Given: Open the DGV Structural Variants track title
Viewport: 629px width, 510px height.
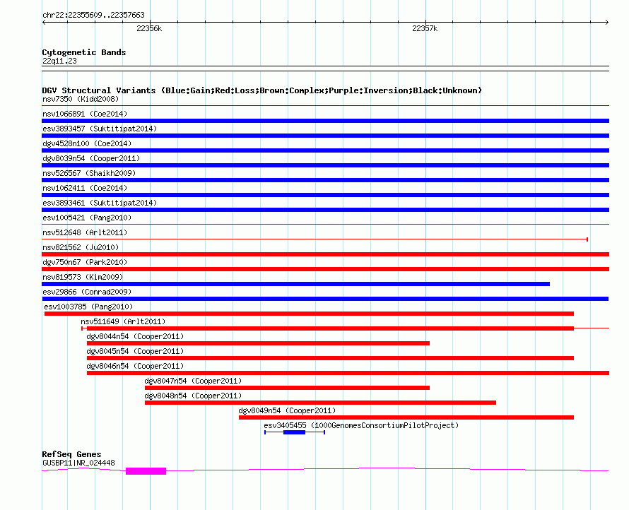Looking at the screenshot, I should point(261,90).
